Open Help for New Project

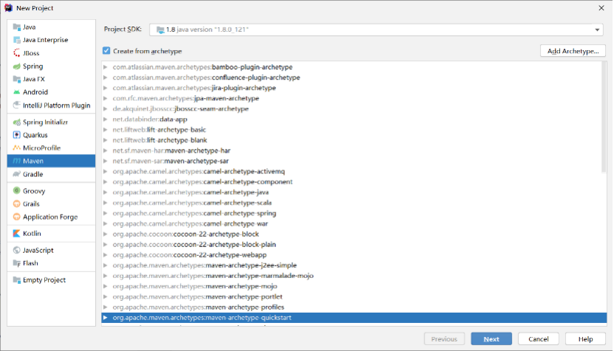pyautogui.click(x=585, y=339)
